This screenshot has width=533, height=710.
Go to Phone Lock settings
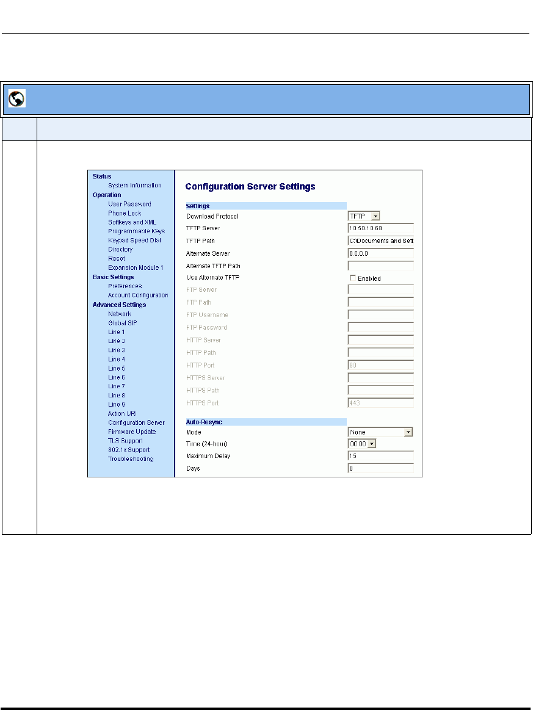point(125,213)
